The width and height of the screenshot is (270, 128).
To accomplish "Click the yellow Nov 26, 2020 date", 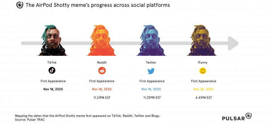I will pyautogui.click(x=203, y=89).
